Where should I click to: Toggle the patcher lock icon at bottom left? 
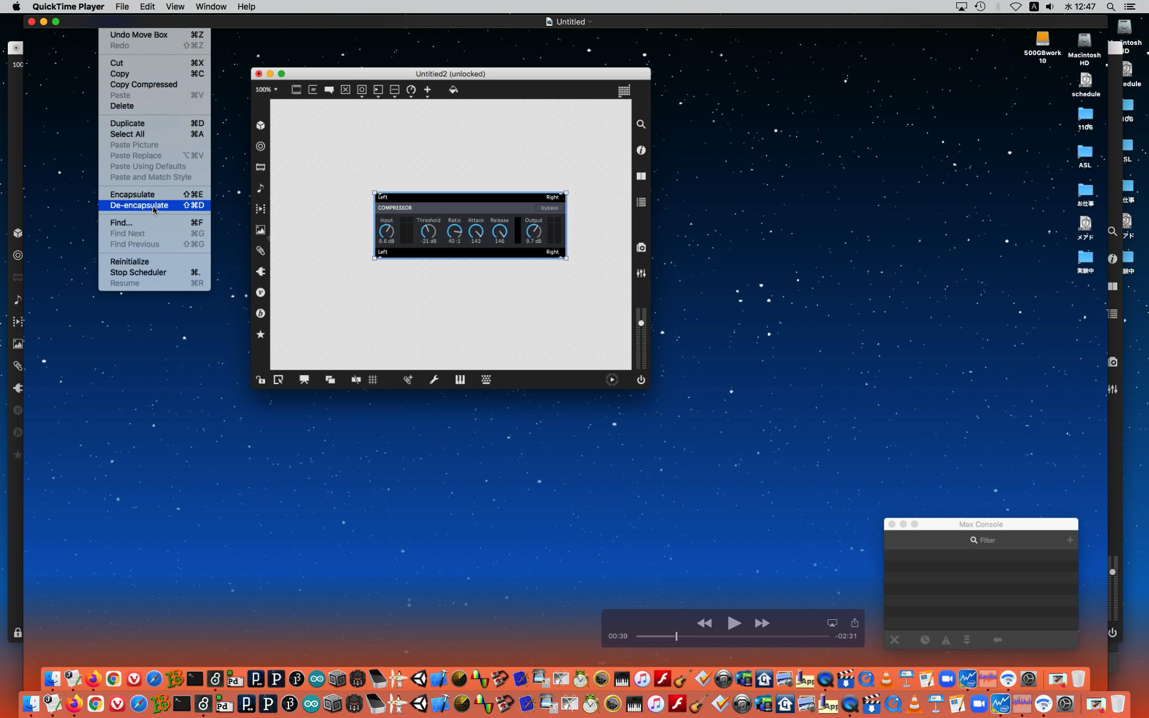pyautogui.click(x=260, y=380)
